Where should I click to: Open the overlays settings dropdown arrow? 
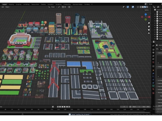click(x=135, y=7)
